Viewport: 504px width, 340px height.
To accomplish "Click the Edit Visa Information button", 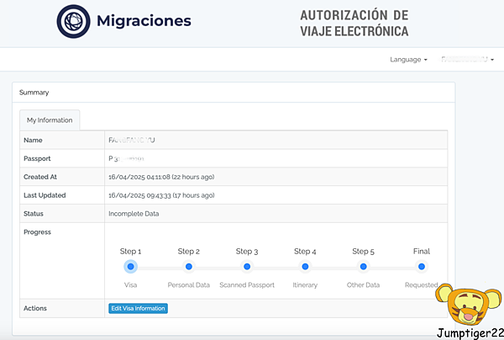I will (138, 309).
